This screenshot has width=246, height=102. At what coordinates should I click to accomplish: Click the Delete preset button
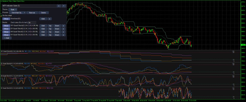click(x=44, y=13)
